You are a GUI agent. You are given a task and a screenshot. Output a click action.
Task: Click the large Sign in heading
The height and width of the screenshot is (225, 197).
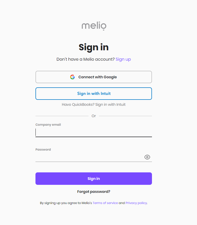(x=94, y=47)
